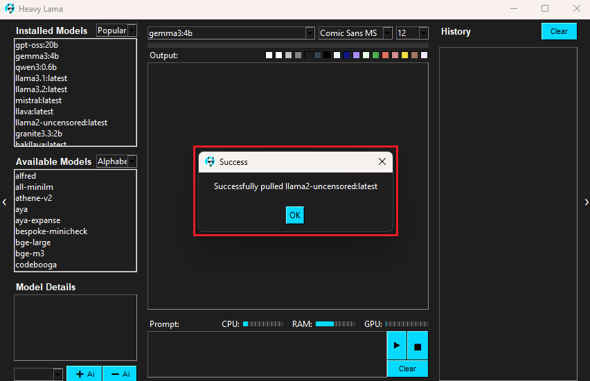Screen dimensions: 590x381
Task: Click into the Prompt text box
Action: pyautogui.click(x=267, y=354)
